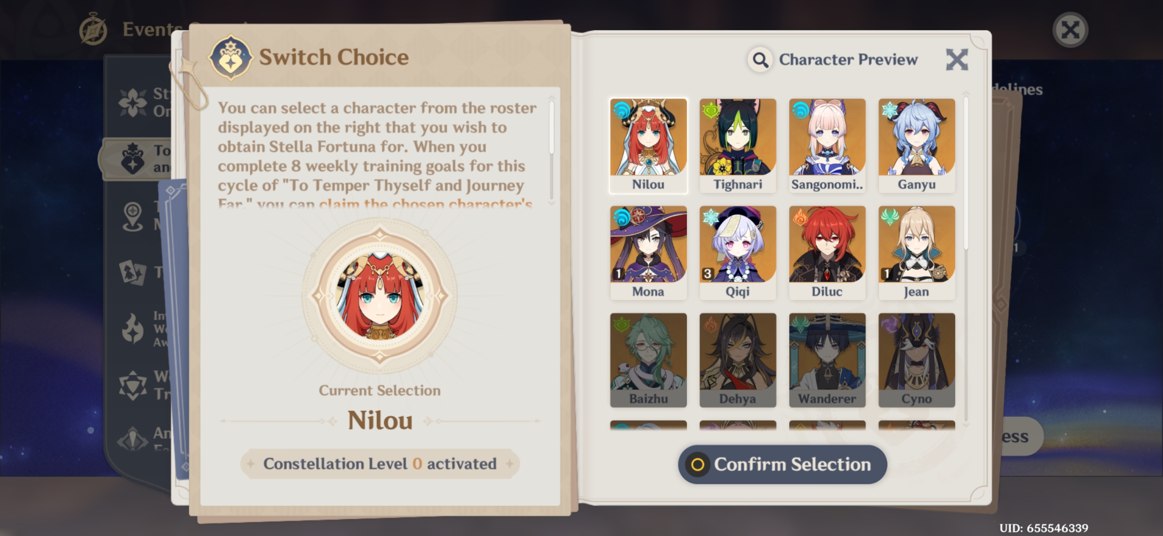Select the Nilou portrait in roster
1163x536 pixels.
point(648,145)
